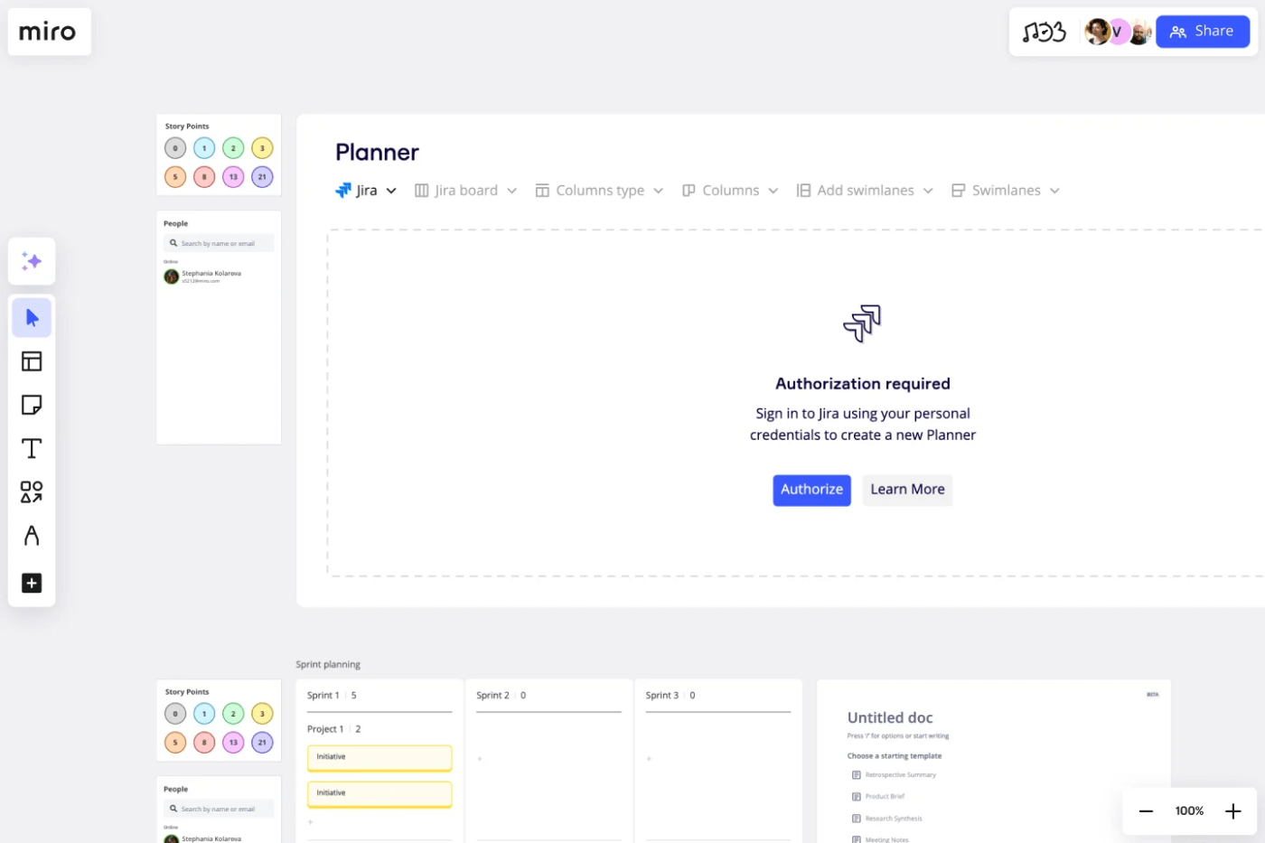
Task: Select the grey 0 story point in lower panel
Action: (x=175, y=714)
